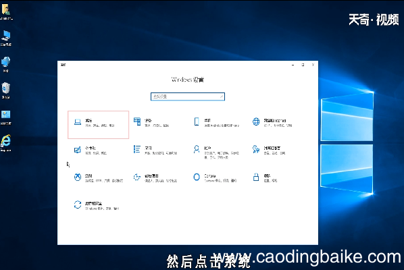
Task: Select the Internet Explorer desktop icon
Action: (x=5, y=143)
